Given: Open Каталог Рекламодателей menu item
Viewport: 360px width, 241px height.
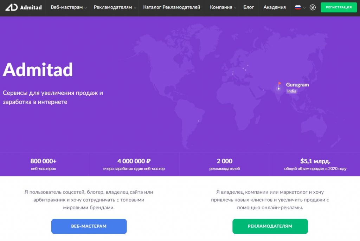Looking at the screenshot, I should [x=172, y=7].
